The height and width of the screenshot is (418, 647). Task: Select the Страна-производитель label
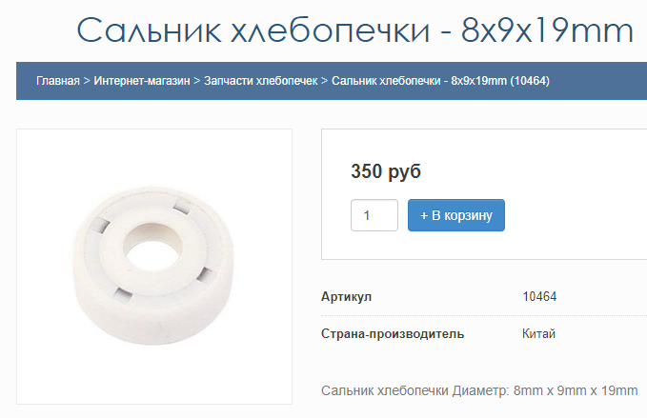point(393,333)
